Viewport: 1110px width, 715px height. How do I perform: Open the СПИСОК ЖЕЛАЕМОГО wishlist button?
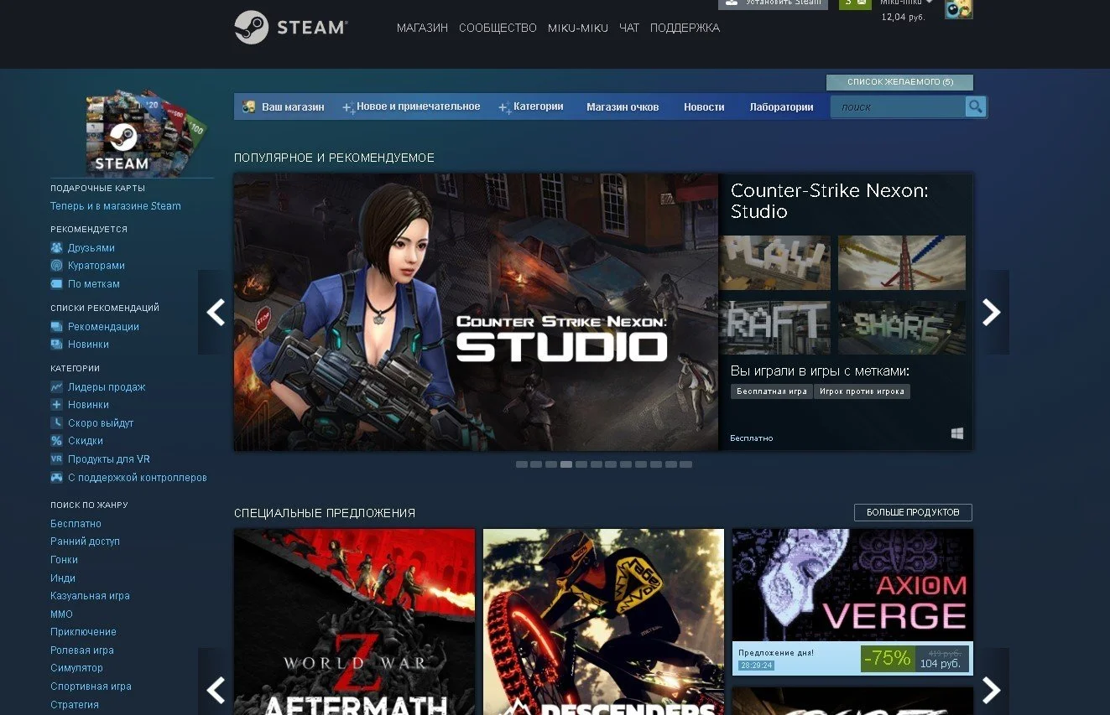(x=900, y=82)
